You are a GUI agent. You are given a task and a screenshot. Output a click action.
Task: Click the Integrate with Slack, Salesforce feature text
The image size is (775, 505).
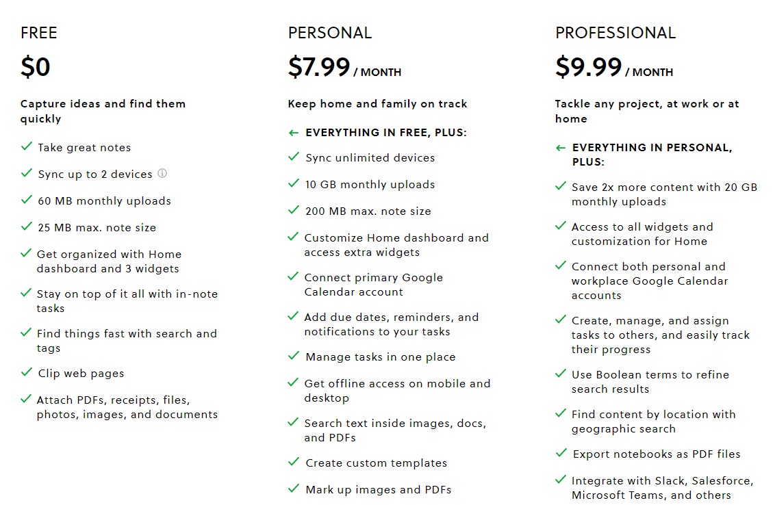662,488
